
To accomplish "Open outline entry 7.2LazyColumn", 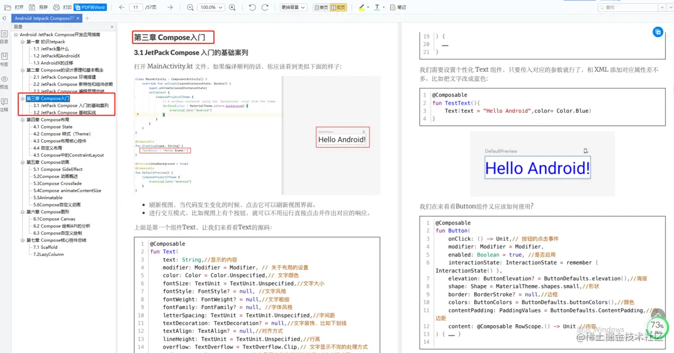I will pyautogui.click(x=48, y=254).
